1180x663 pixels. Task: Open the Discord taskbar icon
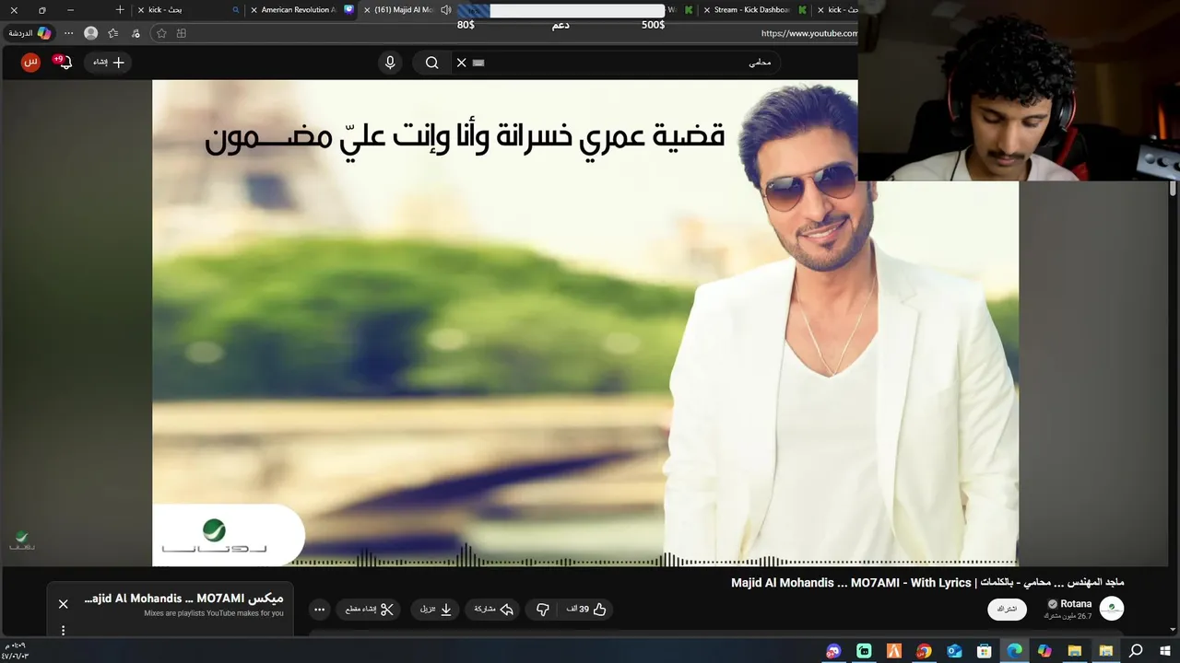tap(833, 651)
